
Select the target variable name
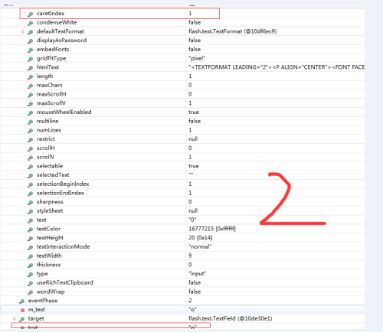(36, 319)
